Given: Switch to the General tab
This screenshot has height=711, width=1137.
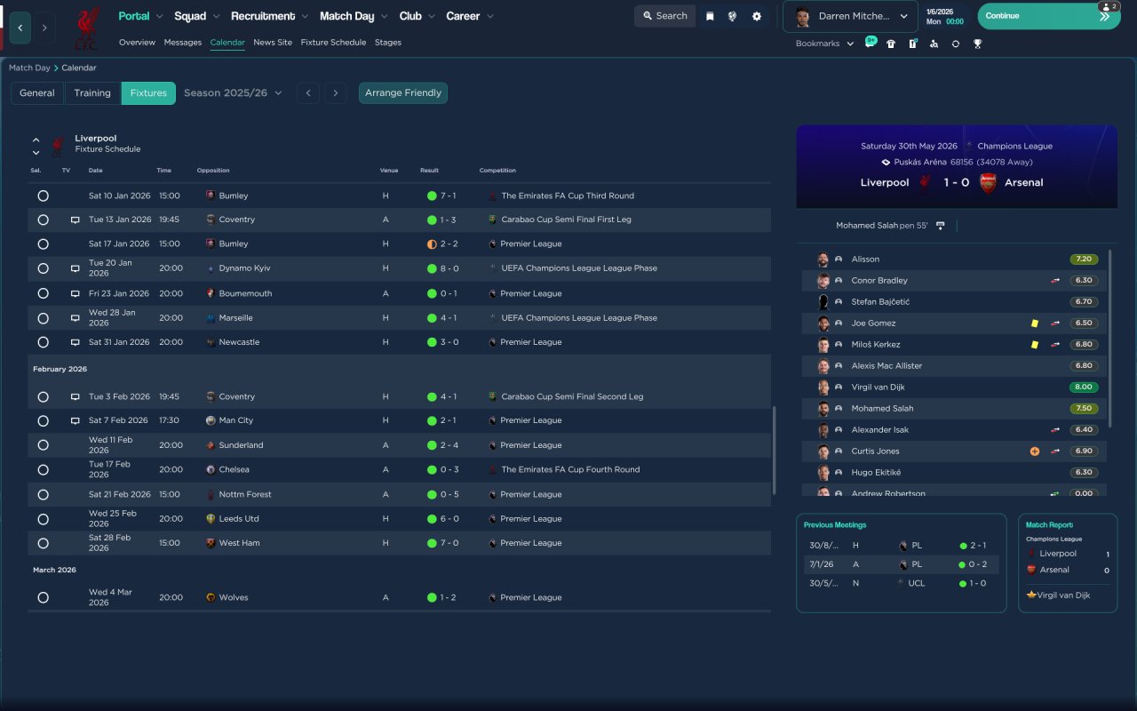Looking at the screenshot, I should click(x=37, y=92).
